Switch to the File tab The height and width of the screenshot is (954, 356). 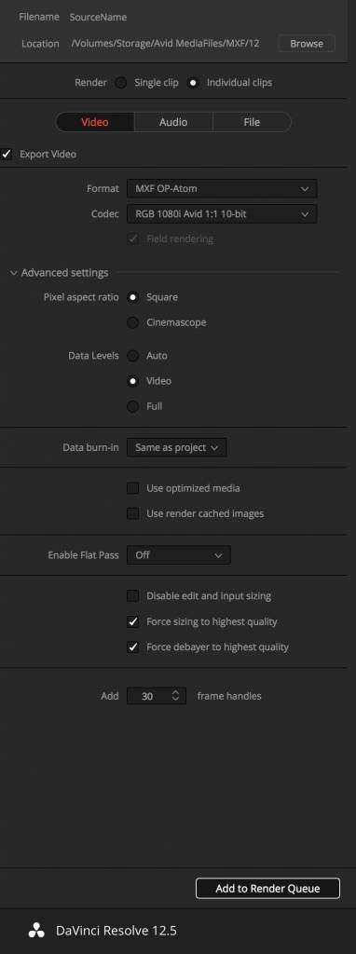tap(252, 122)
